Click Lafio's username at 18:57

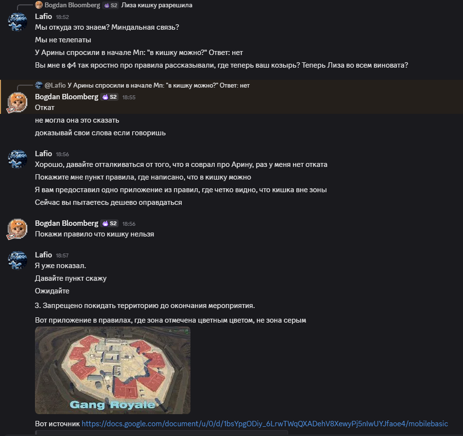(43, 255)
